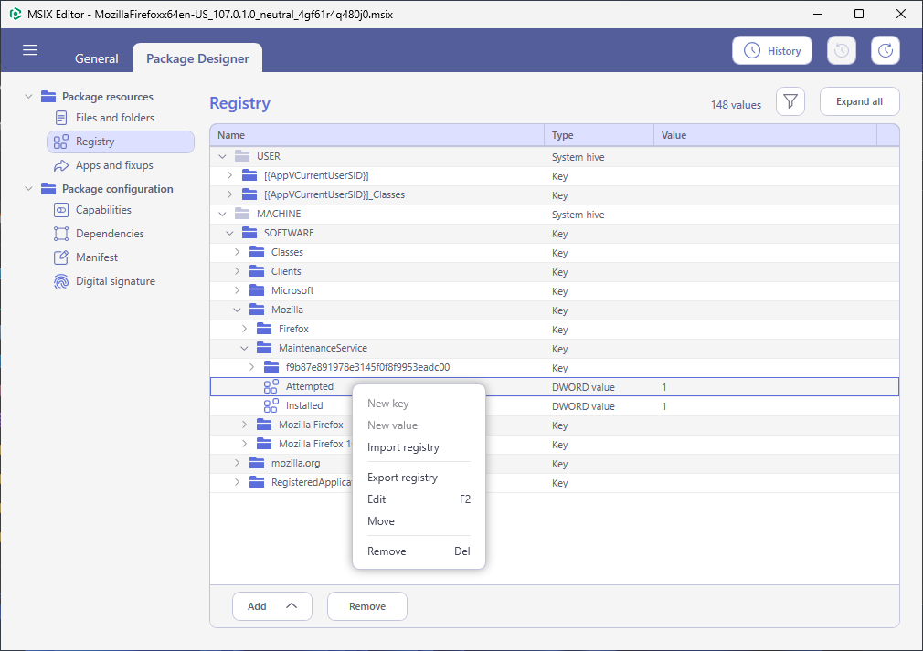The image size is (923, 651).
Task: Collapse the Mozilla key node
Action: coord(237,310)
